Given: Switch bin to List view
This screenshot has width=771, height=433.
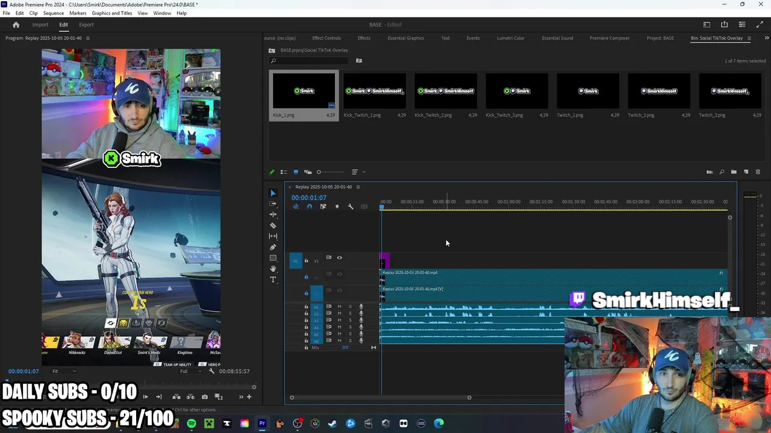Looking at the screenshot, I should click(284, 172).
